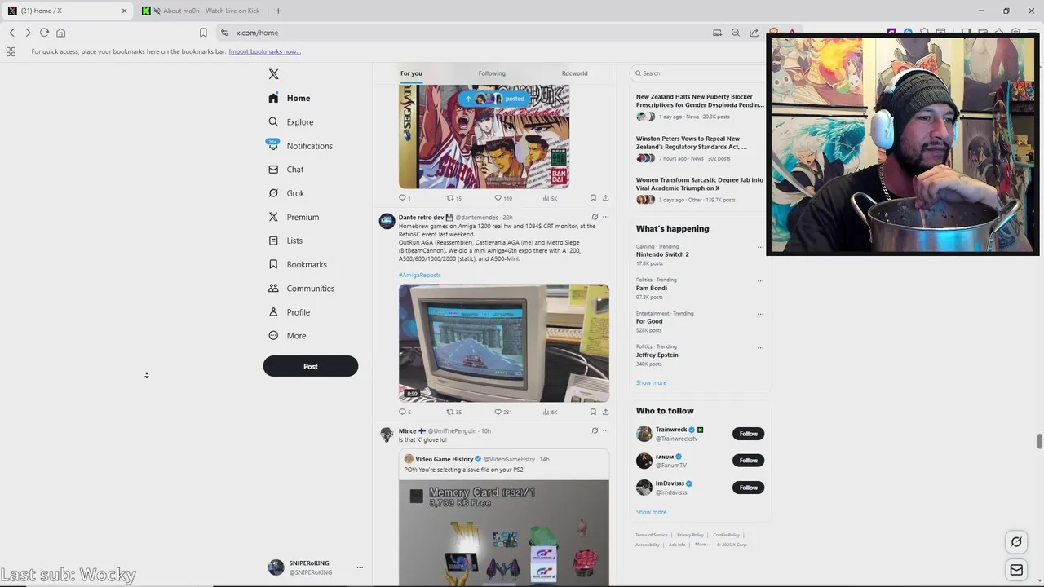This screenshot has height=587, width=1044.
Task: Click the browser home button
Action: coord(60,33)
